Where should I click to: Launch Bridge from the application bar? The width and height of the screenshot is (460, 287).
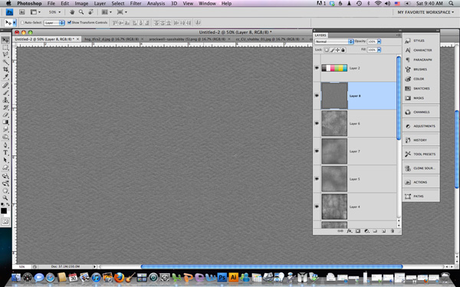pyautogui.click(x=22, y=12)
